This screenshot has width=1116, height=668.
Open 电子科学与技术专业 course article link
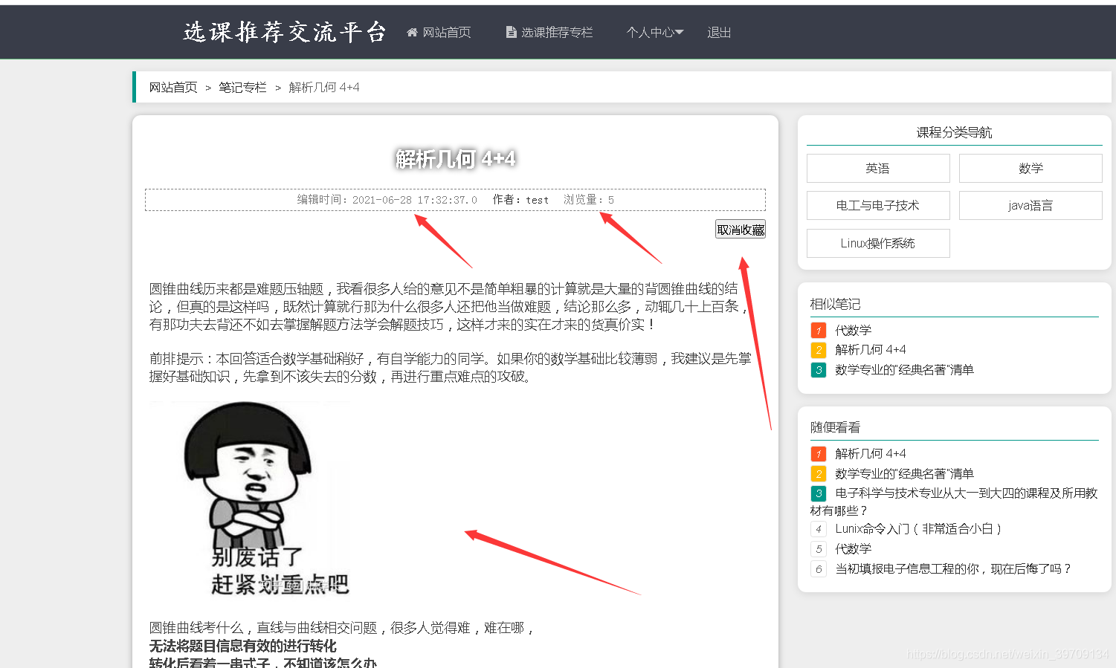tap(954, 502)
